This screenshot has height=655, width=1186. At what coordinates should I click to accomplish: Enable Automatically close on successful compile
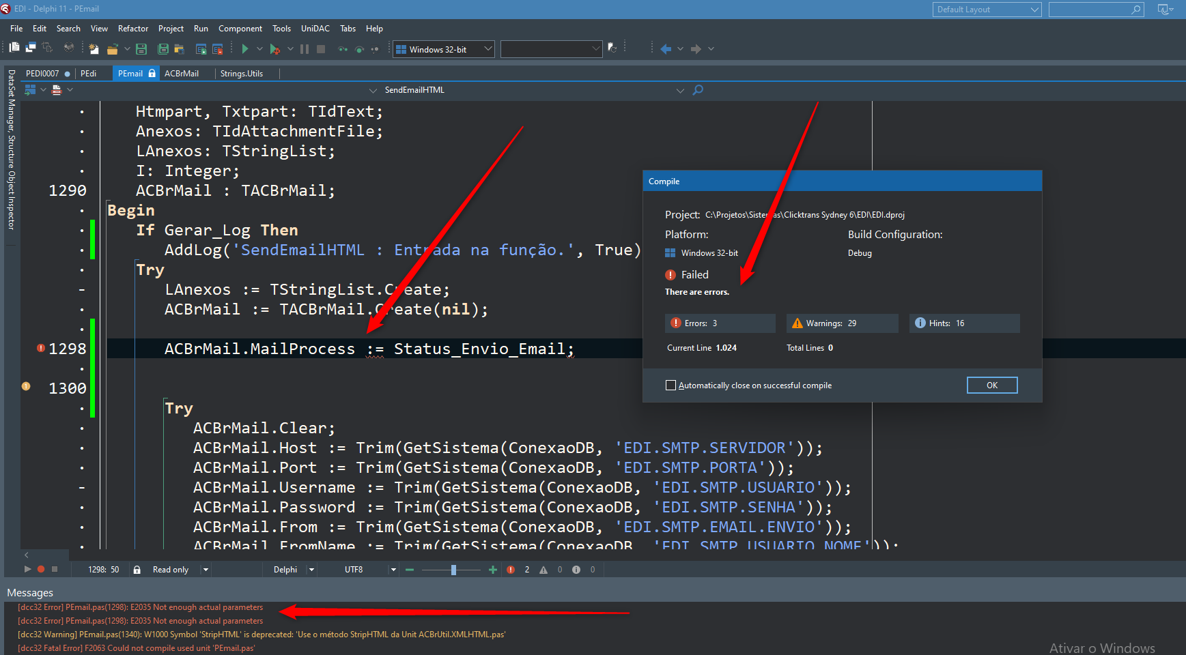tap(670, 385)
